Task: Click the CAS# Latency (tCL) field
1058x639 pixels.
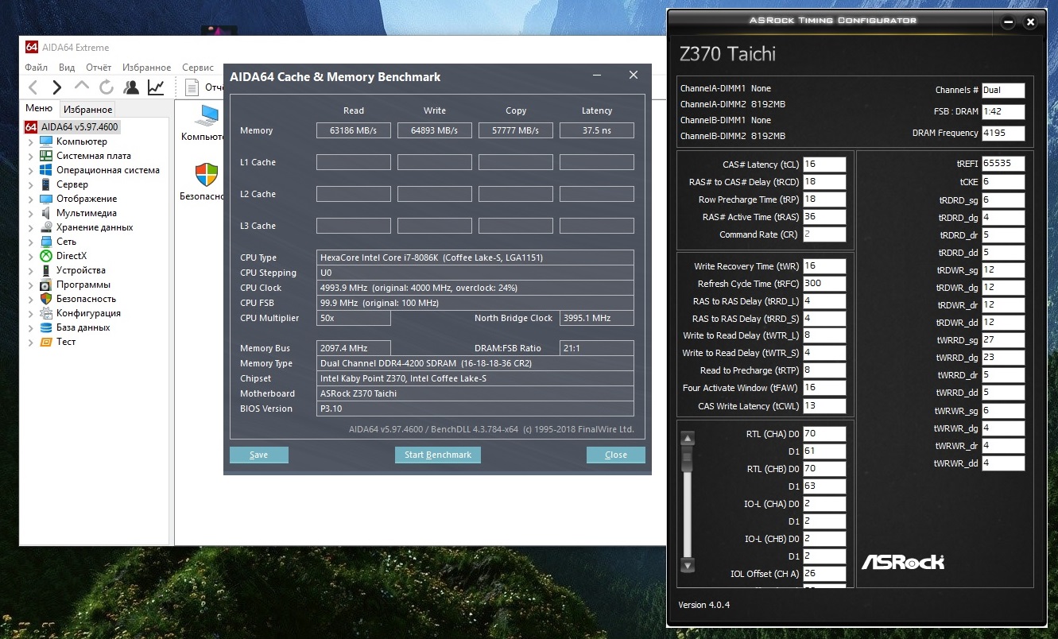Action: coord(824,165)
